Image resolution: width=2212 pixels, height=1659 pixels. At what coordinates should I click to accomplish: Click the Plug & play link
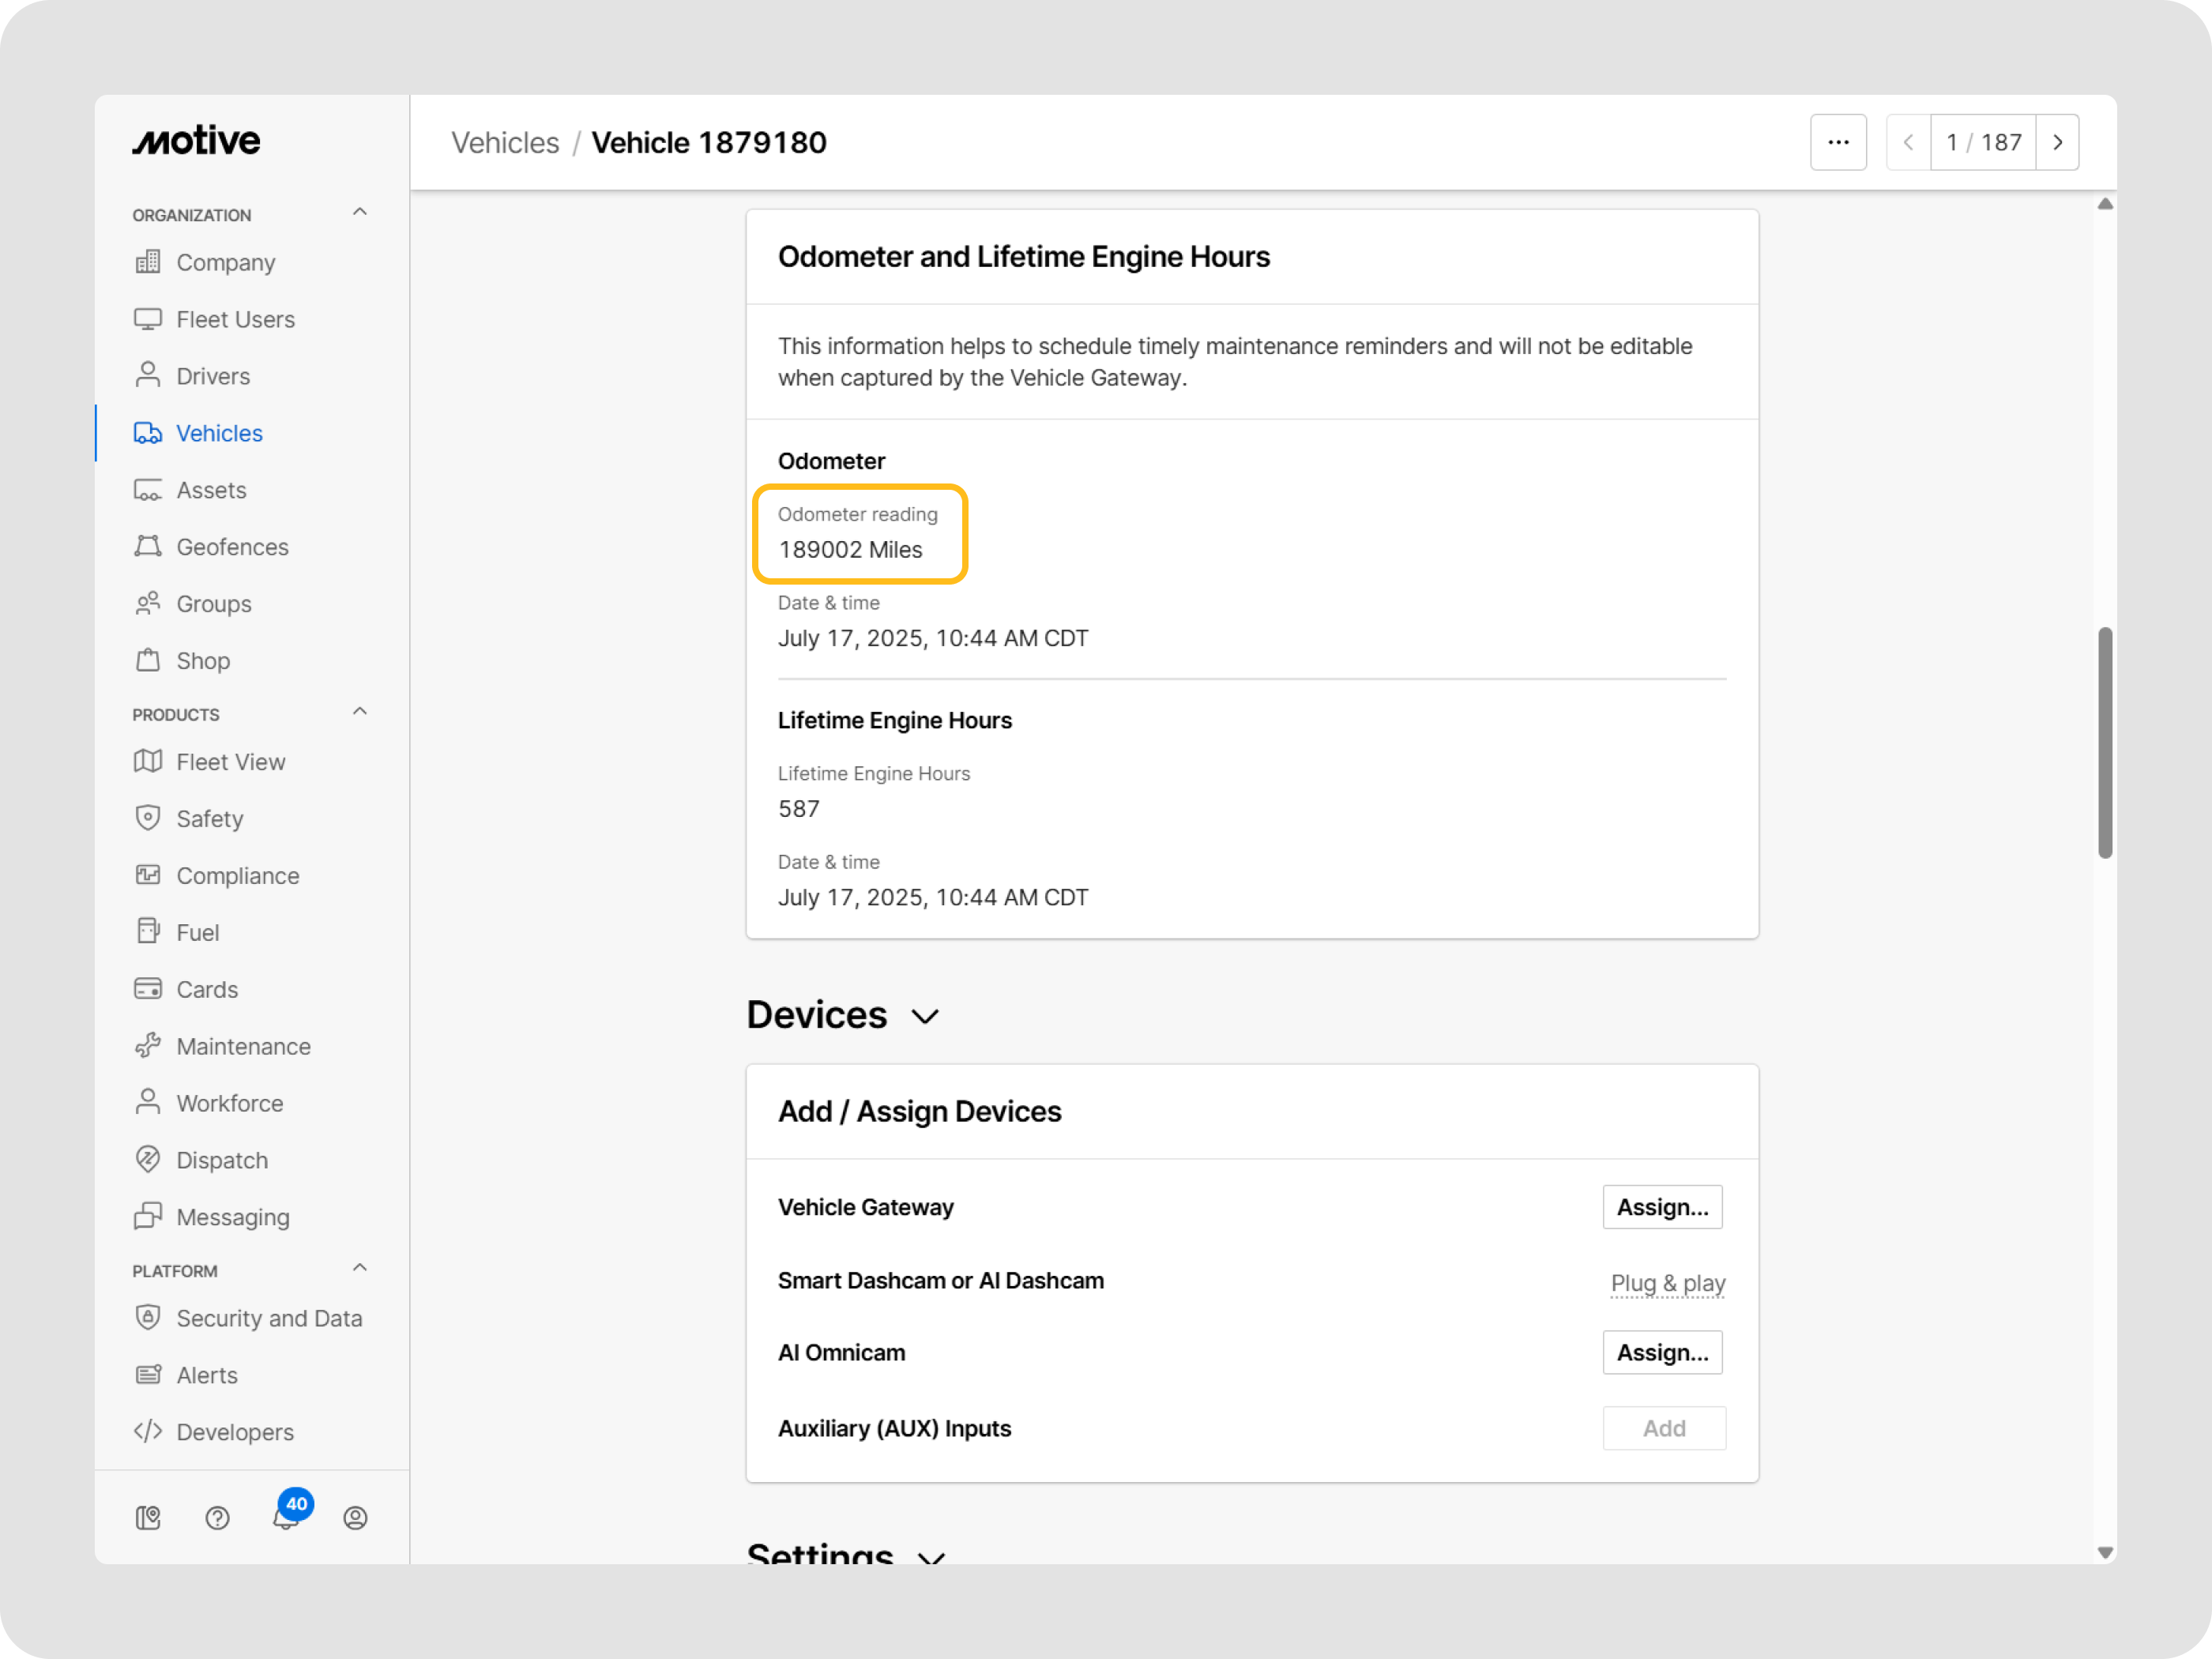[1667, 1282]
